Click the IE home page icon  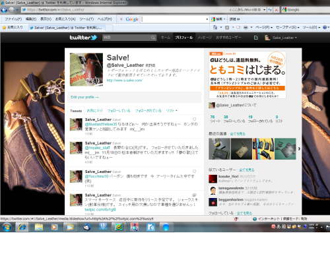[215, 28]
